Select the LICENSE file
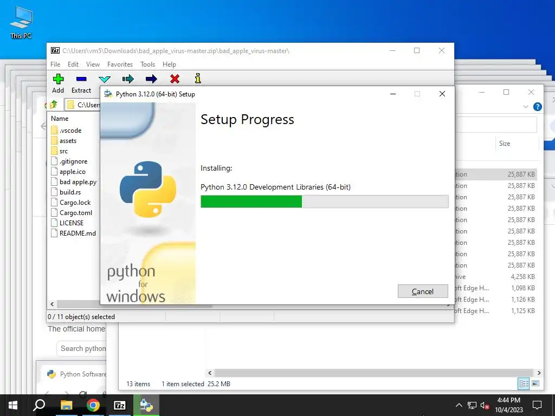The width and height of the screenshot is (555, 416). coord(67,223)
